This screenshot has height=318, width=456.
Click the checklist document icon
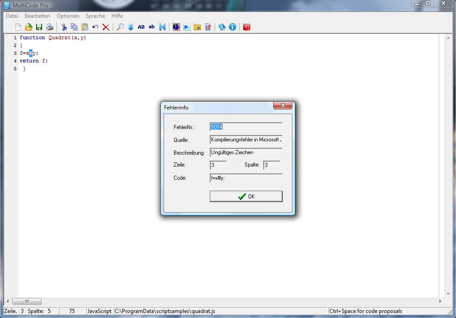pyautogui.click(x=208, y=27)
